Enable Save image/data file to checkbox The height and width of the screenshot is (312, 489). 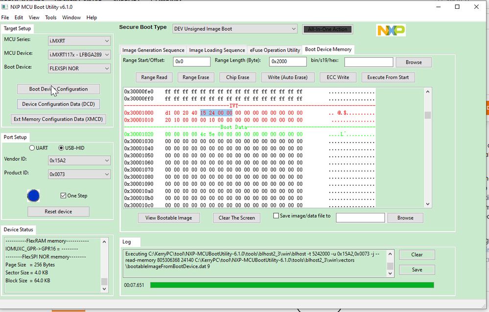(x=276, y=216)
